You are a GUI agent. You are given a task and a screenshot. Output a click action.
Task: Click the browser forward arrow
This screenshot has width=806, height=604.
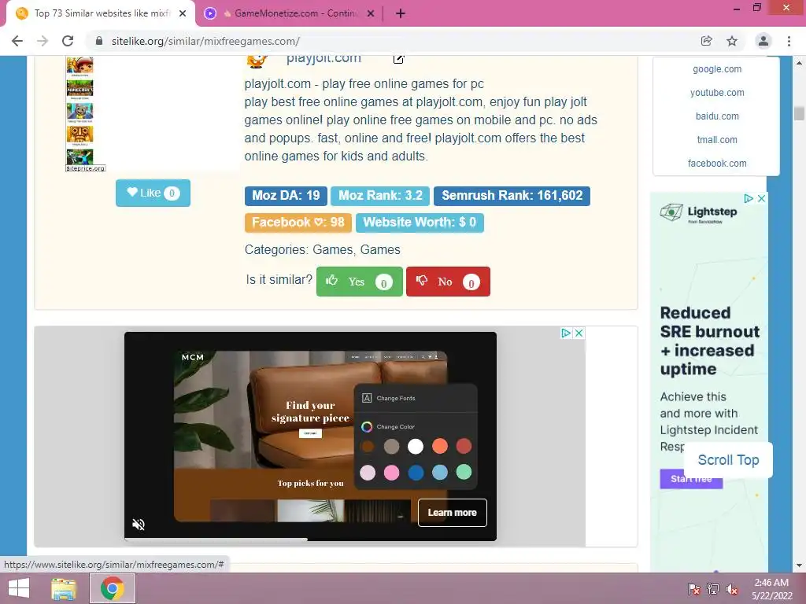tap(43, 41)
